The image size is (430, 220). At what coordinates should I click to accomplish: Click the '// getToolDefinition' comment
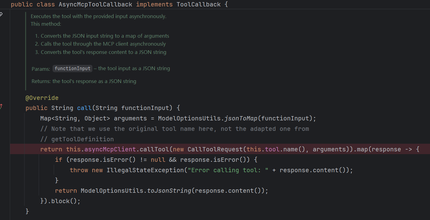77,139
